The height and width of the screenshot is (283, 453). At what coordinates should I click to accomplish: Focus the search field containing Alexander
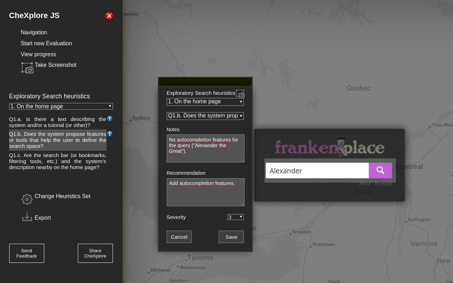coord(317,171)
